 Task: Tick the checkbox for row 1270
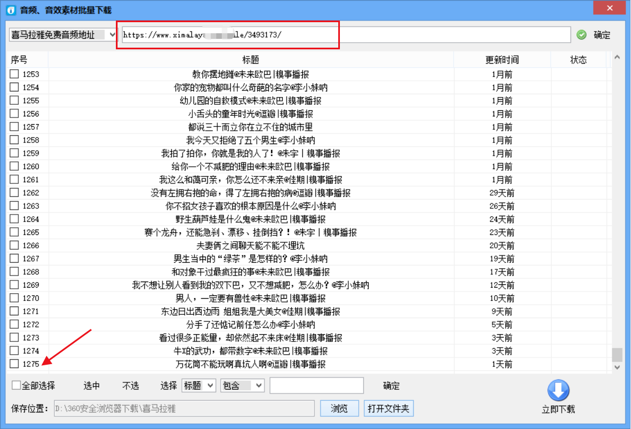14,298
